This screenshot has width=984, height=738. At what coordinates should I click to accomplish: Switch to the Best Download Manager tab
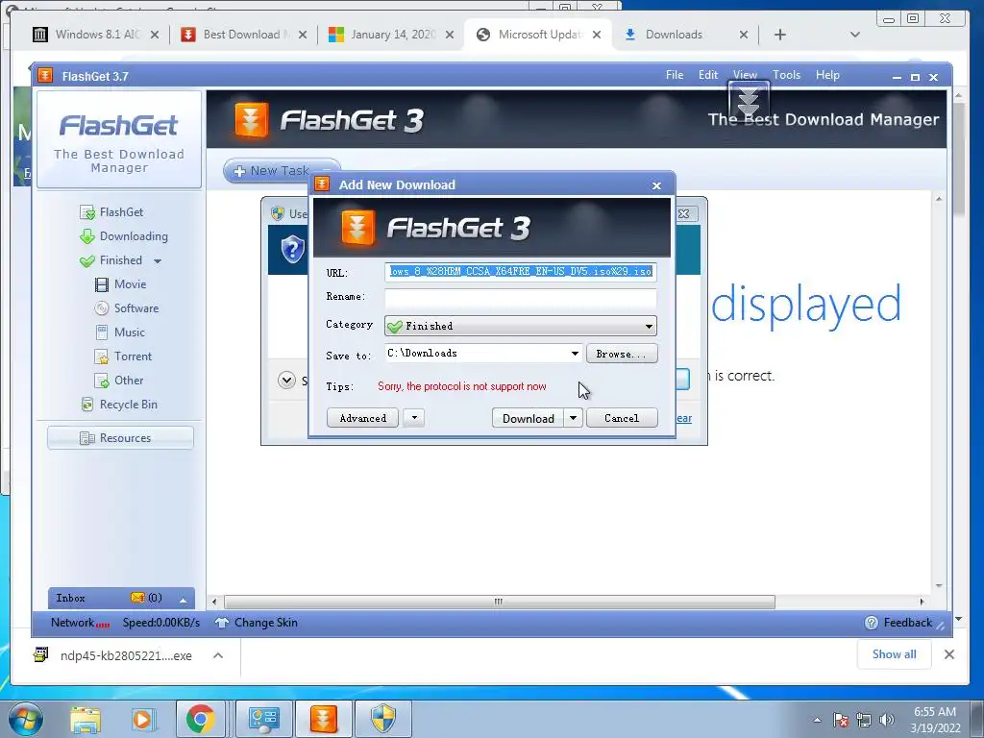pos(243,35)
